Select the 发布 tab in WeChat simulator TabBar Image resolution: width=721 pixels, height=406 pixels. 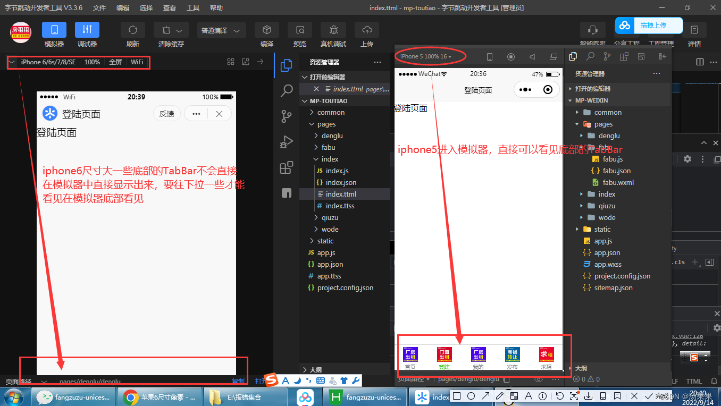pyautogui.click(x=512, y=359)
